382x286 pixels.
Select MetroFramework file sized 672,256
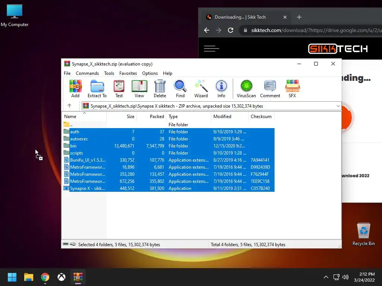point(168,181)
